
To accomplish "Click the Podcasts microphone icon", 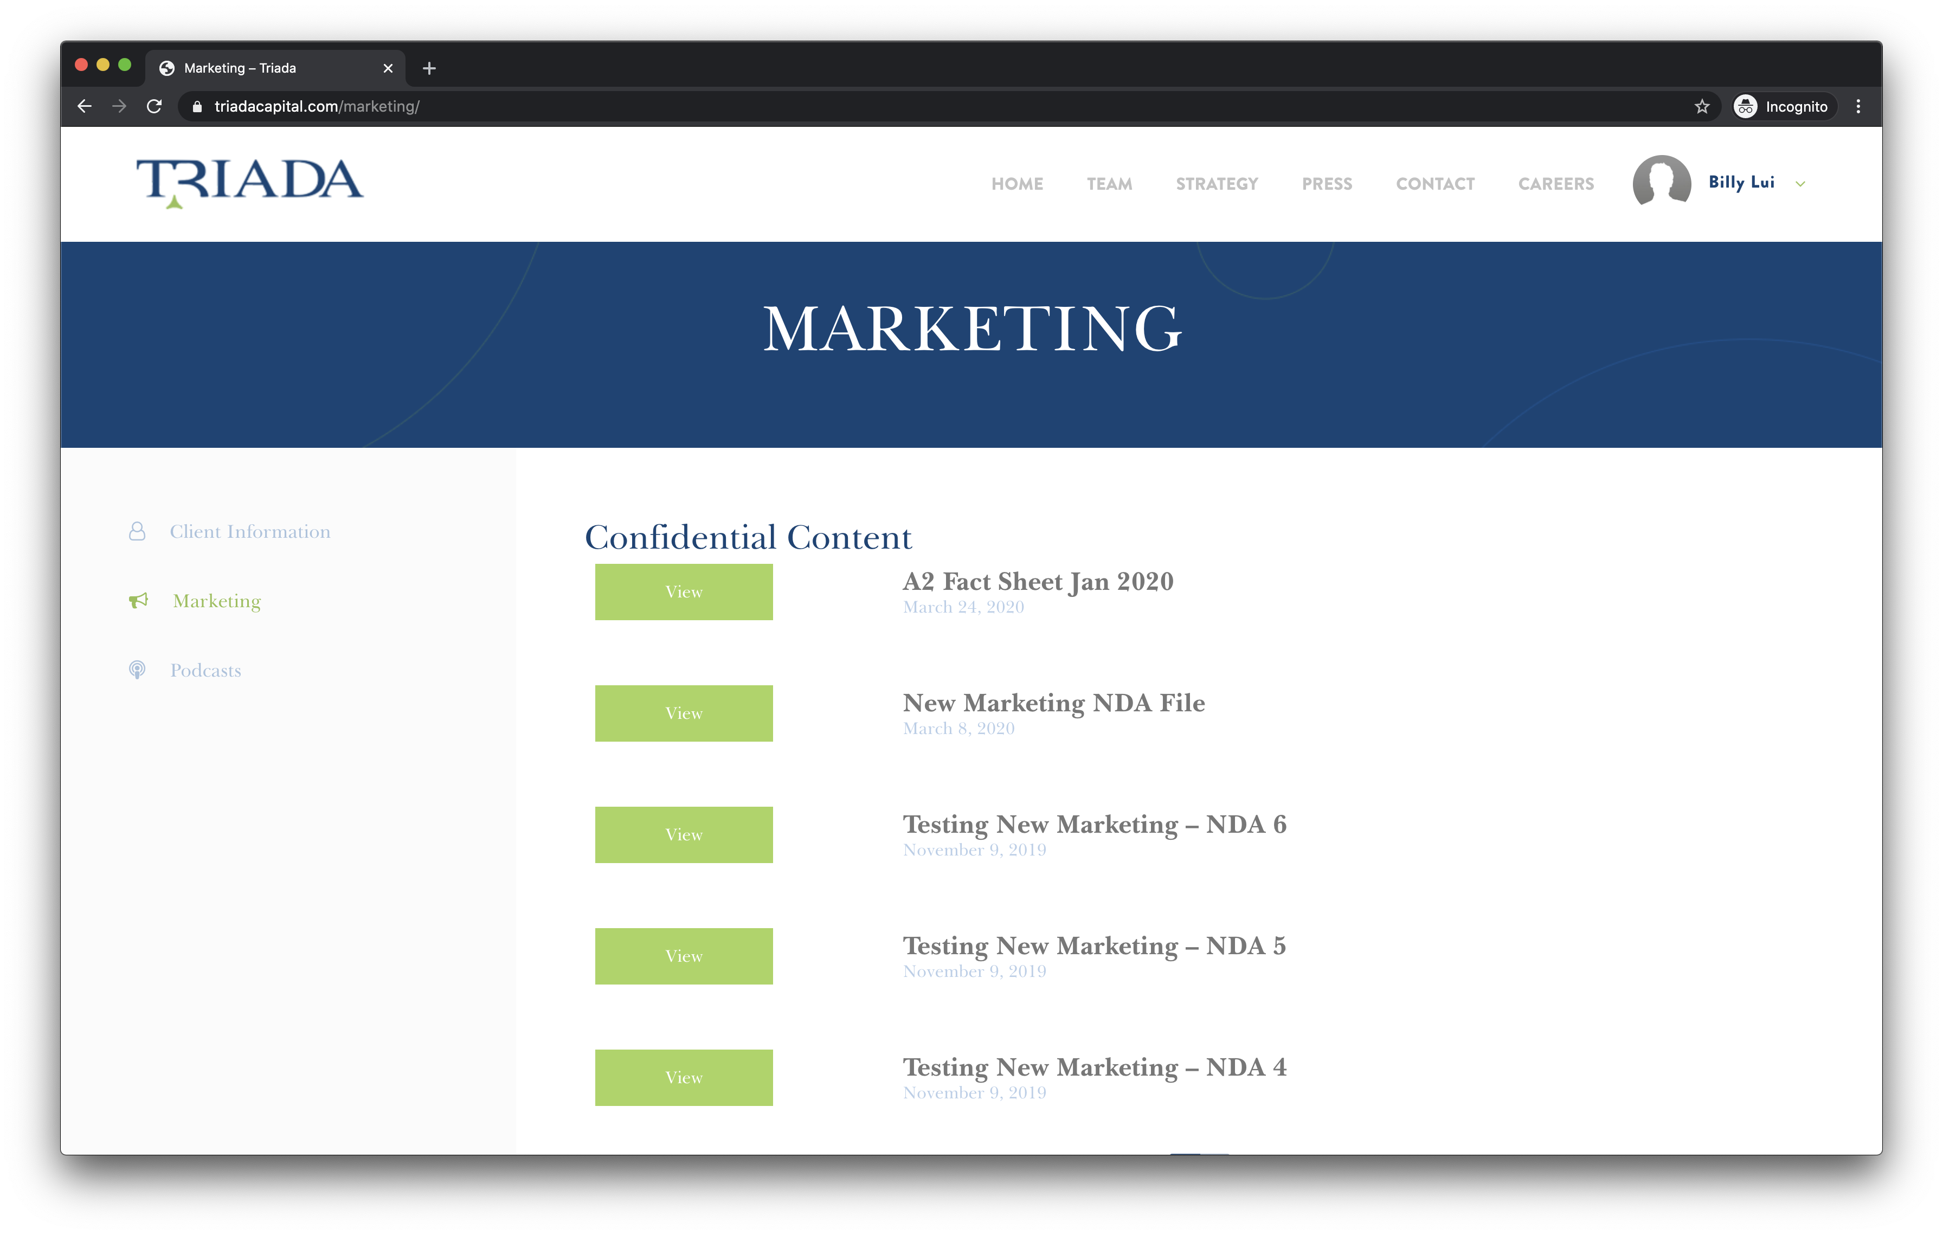I will pos(137,670).
